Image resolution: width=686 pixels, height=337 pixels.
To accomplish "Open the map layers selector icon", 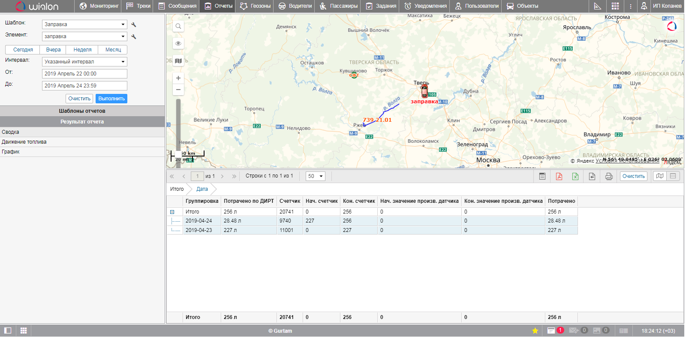I will coord(178,61).
